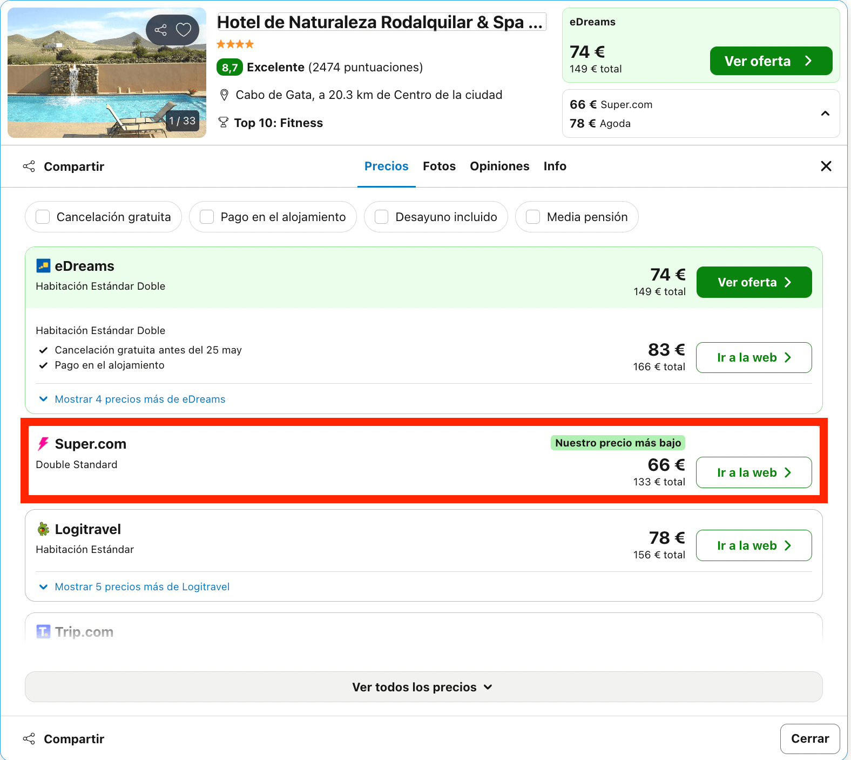Click the 156 € total text
The image size is (851, 760).
[x=659, y=555]
